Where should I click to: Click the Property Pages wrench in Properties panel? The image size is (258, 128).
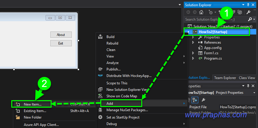pos(203,100)
